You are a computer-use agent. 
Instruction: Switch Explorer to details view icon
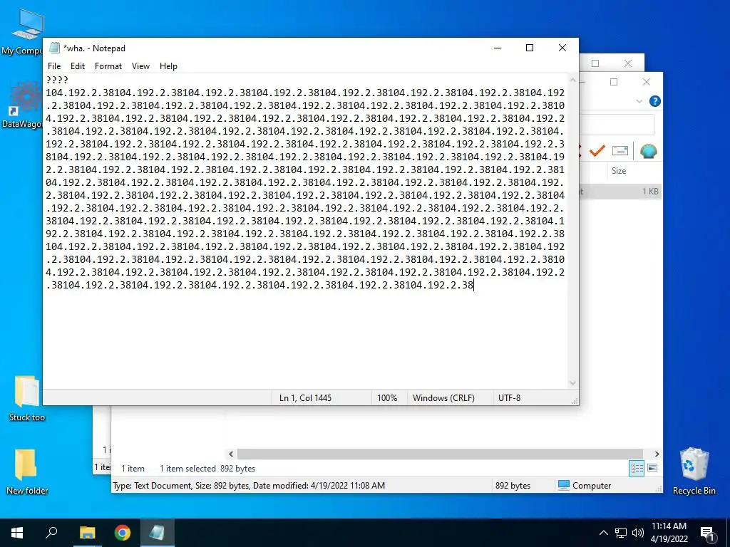pyautogui.click(x=637, y=468)
